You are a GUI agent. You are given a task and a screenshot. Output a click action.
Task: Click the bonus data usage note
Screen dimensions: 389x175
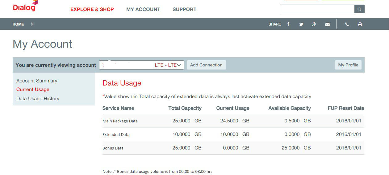coord(157,171)
